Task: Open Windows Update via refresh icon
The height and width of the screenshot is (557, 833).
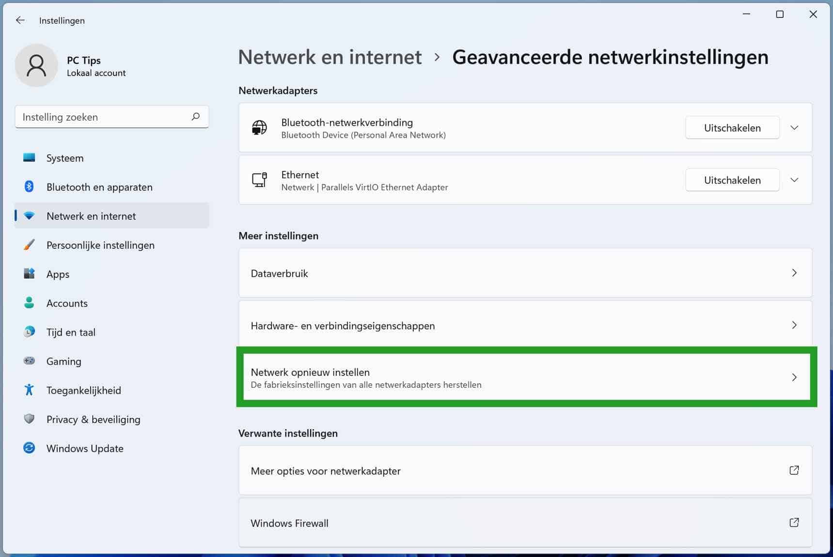Action: [x=29, y=448]
